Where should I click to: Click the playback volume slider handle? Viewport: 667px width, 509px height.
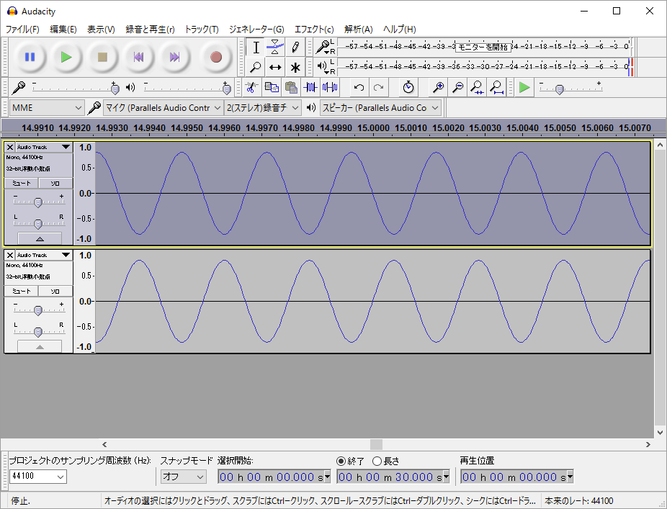click(x=227, y=89)
